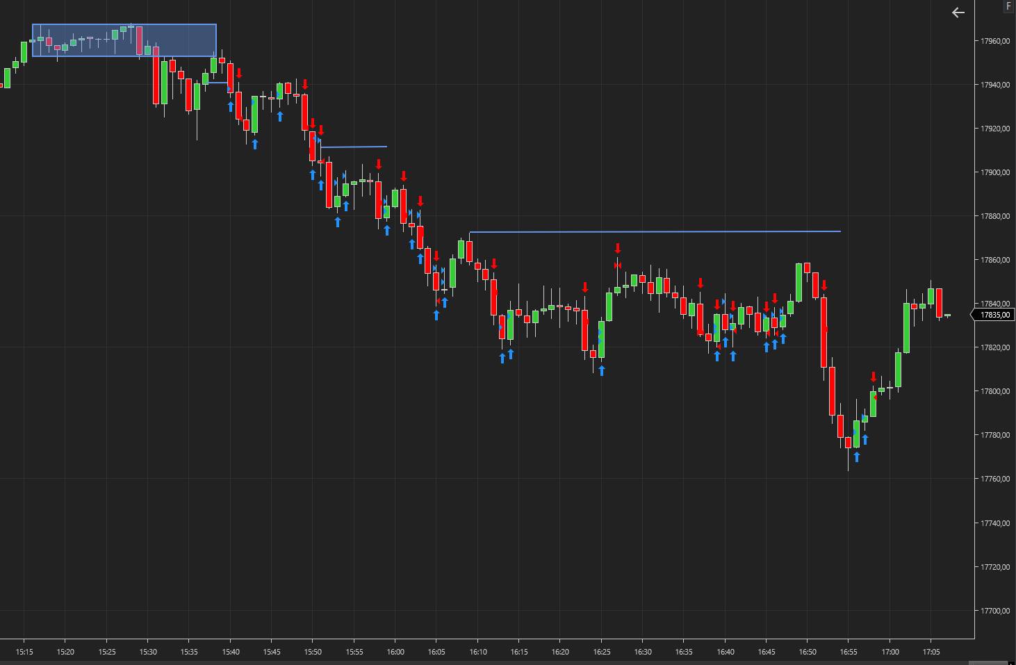This screenshot has width=1016, height=665.
Task: Select the 17780,00 price level label
Action: click(995, 435)
